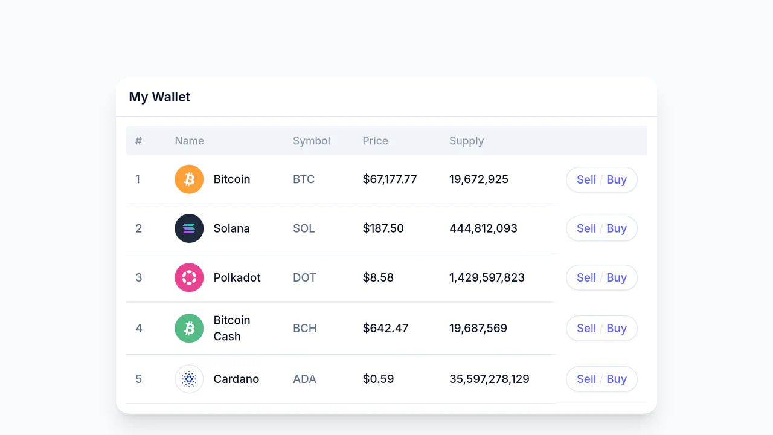Sell Polkadot from the DOT row
This screenshot has height=435, width=773.
(586, 277)
